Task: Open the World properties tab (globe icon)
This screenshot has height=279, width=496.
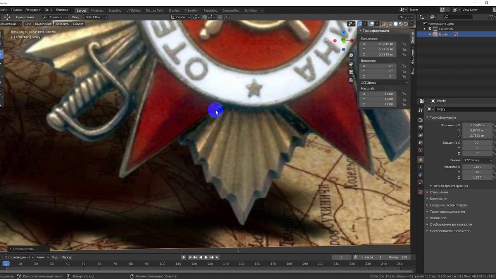Action: pos(420,150)
